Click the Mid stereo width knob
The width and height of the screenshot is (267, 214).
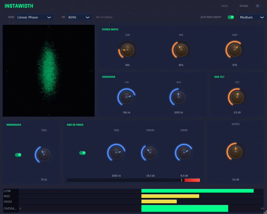click(181, 50)
